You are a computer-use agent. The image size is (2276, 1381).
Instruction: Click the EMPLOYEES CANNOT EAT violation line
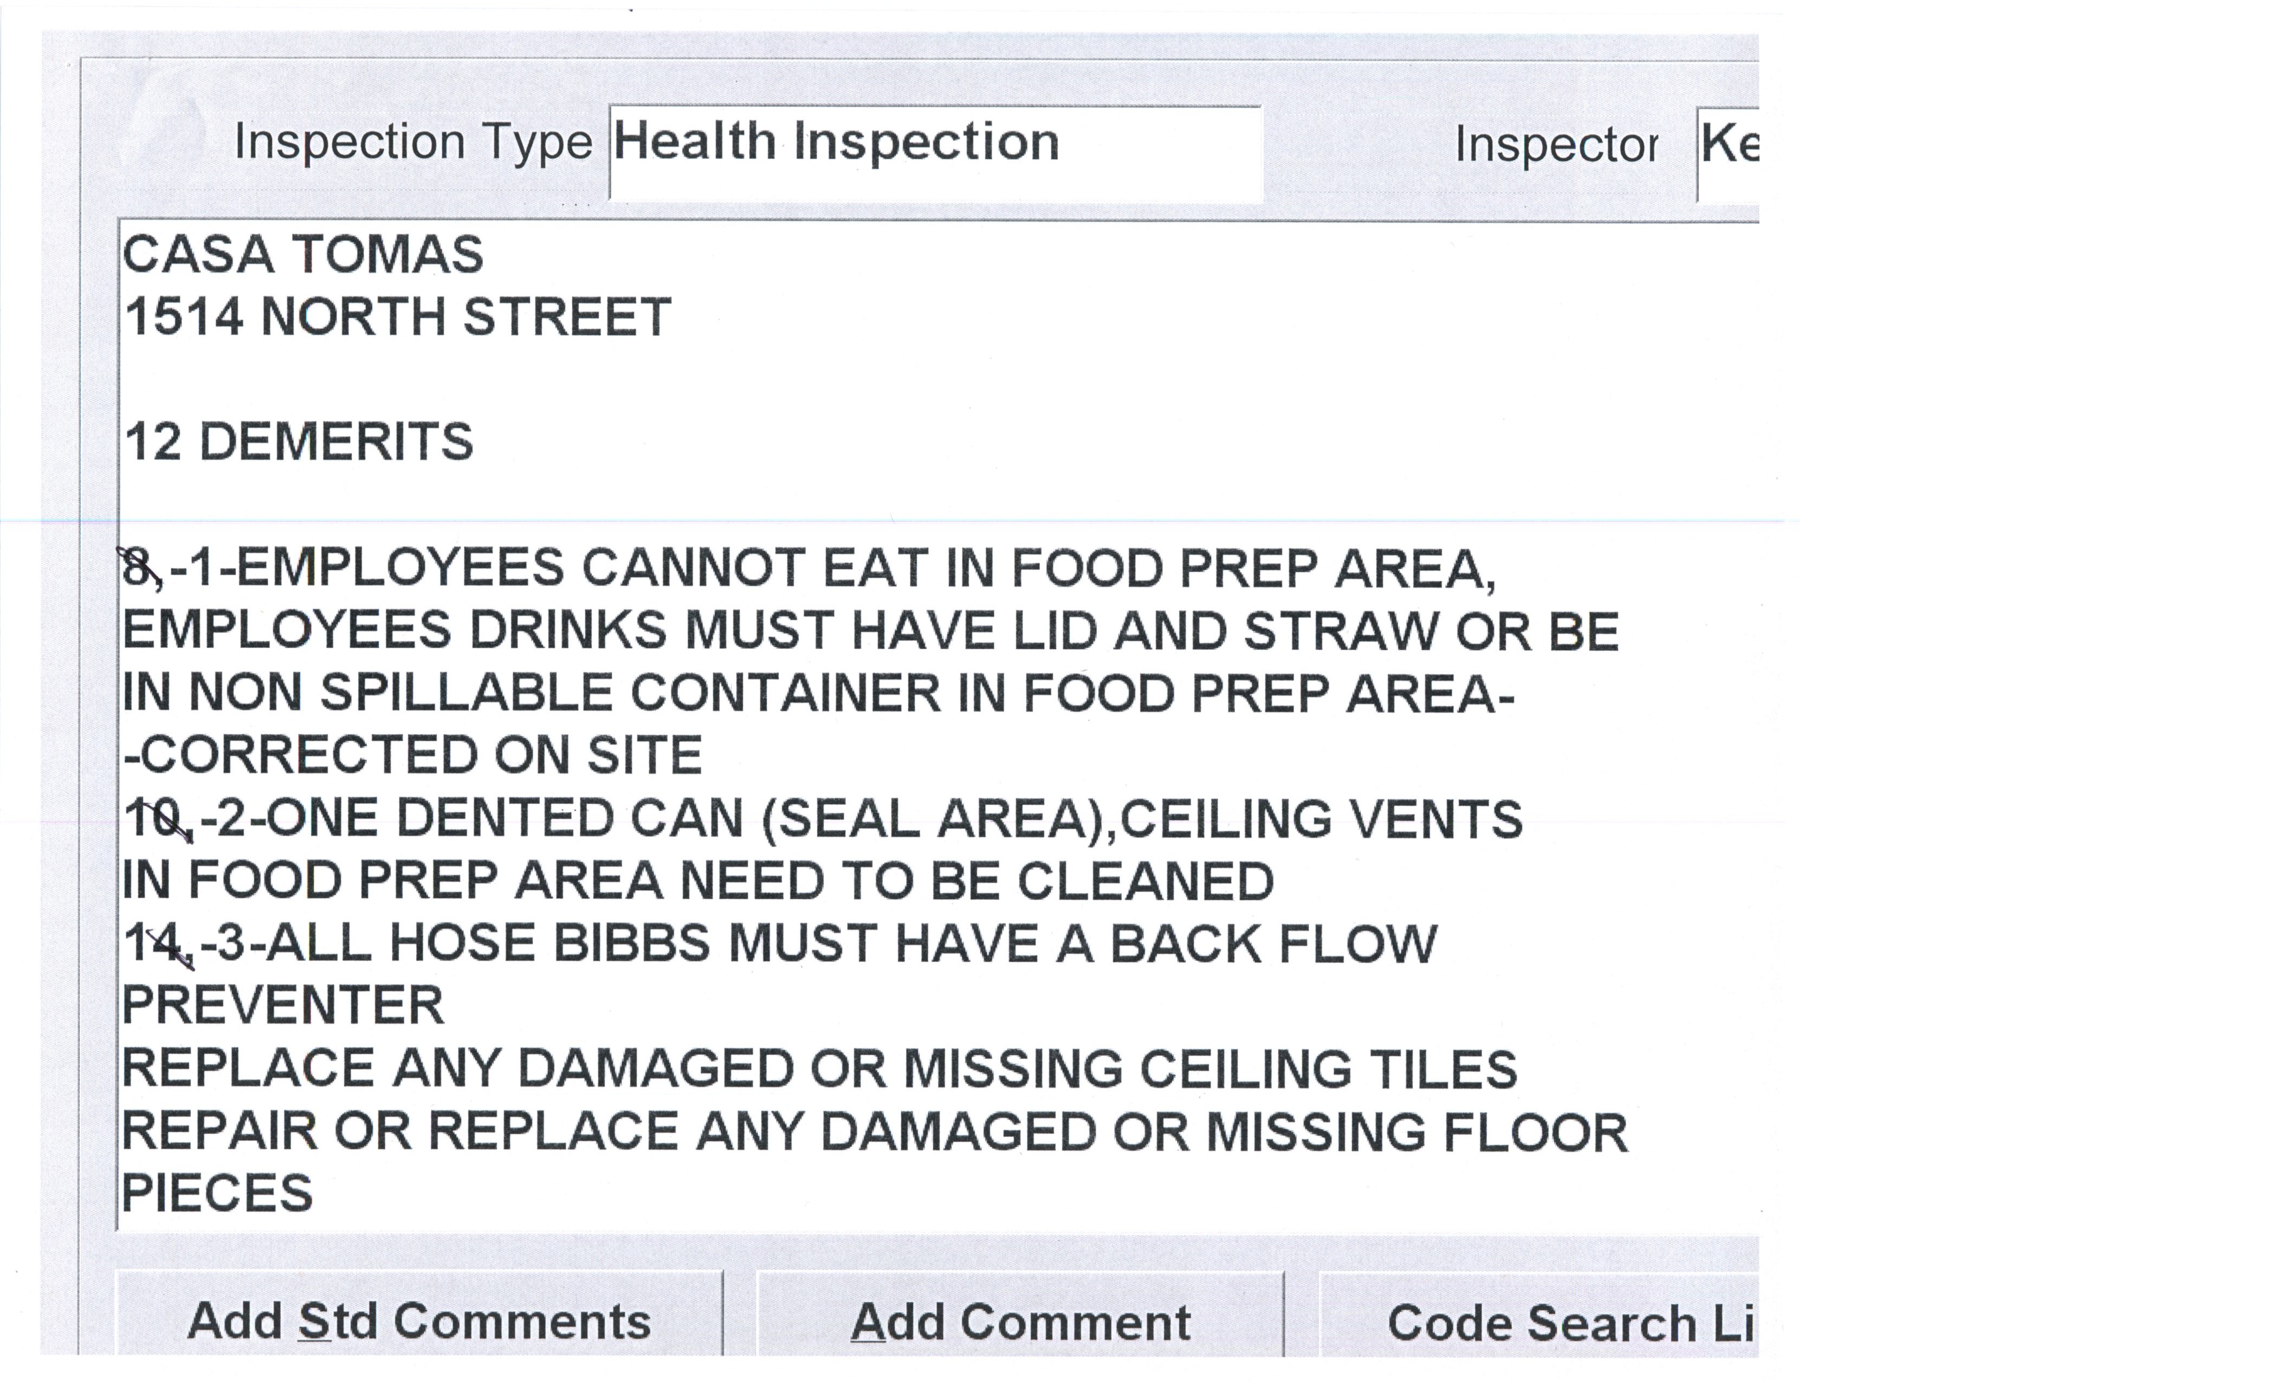pos(809,567)
